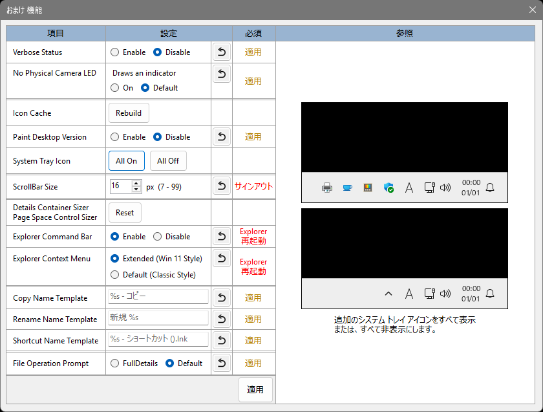Click the 適用 button at the bottom

(x=255, y=390)
